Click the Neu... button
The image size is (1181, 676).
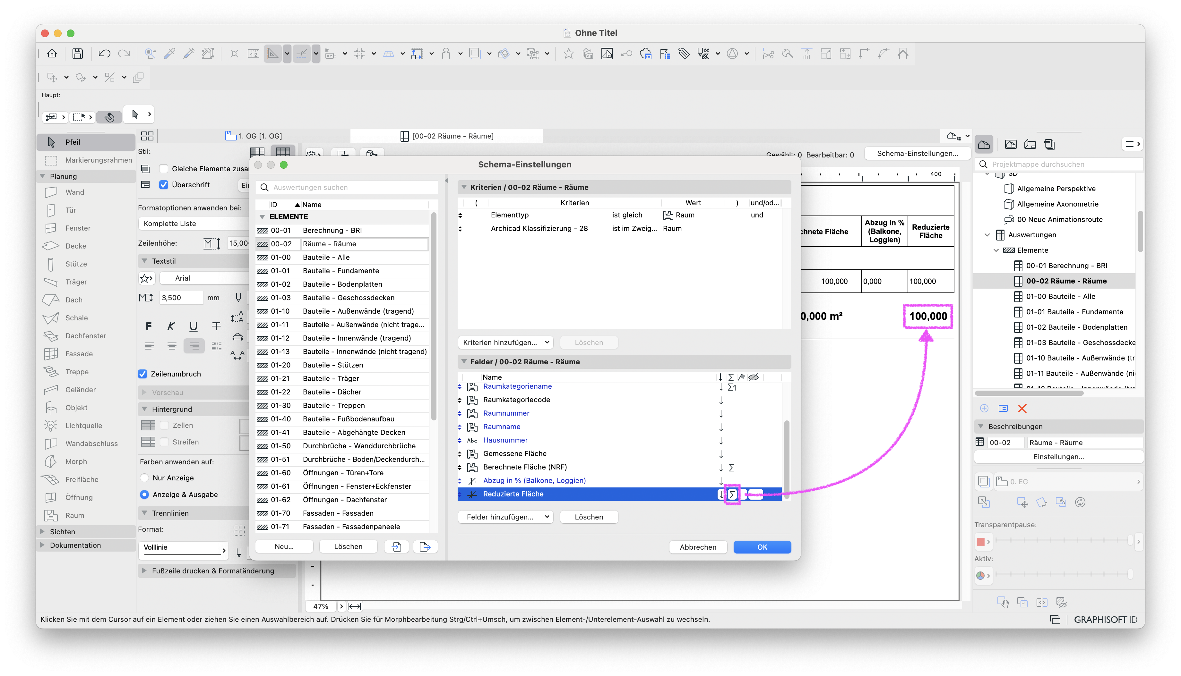(x=284, y=547)
